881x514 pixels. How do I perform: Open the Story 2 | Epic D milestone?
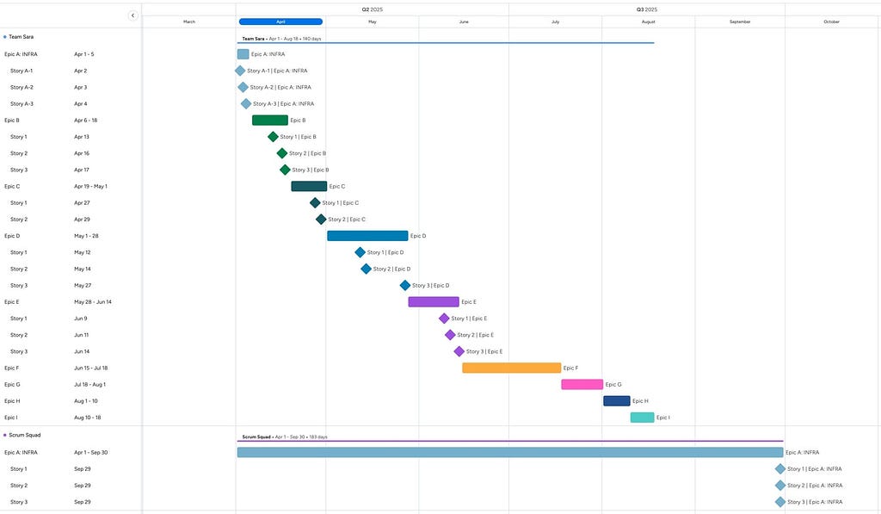(366, 269)
